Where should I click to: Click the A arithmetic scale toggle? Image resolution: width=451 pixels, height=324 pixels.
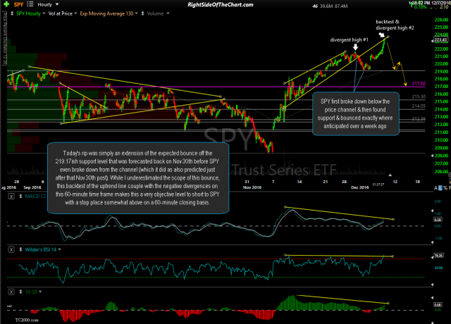point(436,188)
